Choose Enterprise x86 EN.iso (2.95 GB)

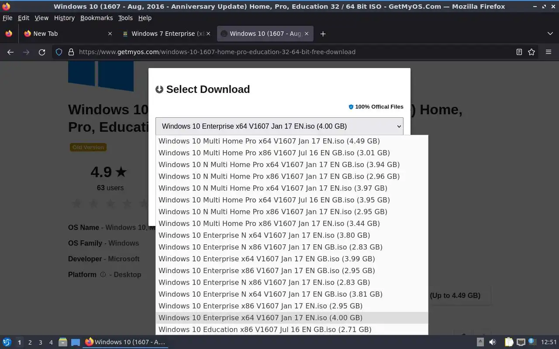(292, 306)
